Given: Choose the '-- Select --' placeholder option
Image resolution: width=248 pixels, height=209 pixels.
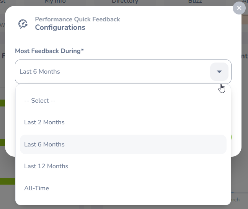Looking at the screenshot, I should [40, 101].
